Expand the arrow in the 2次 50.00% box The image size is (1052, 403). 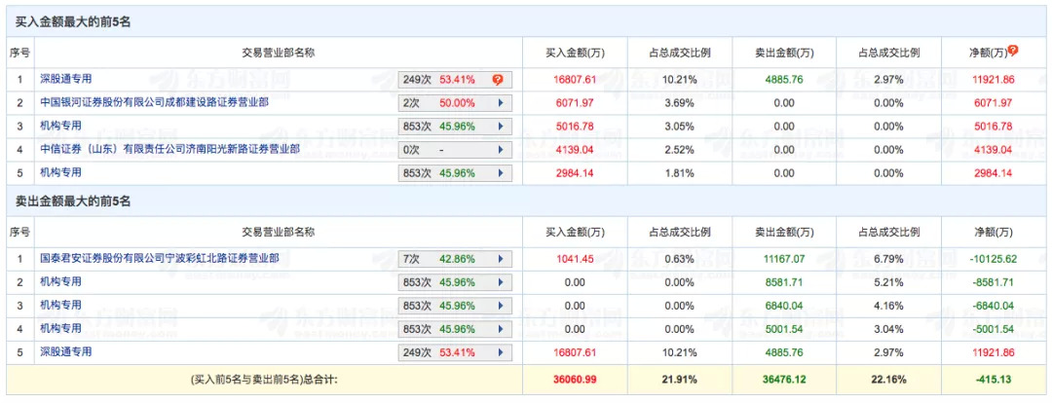pyautogui.click(x=501, y=102)
